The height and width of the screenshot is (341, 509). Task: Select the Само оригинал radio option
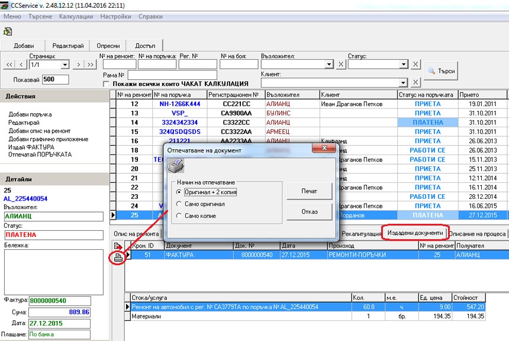click(179, 204)
